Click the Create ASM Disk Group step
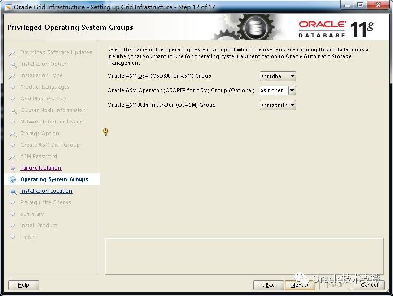The width and height of the screenshot is (393, 296). pos(50,145)
